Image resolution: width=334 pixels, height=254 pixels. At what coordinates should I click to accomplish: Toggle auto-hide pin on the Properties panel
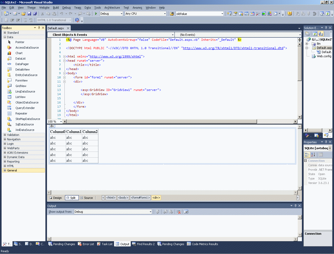click(326, 142)
